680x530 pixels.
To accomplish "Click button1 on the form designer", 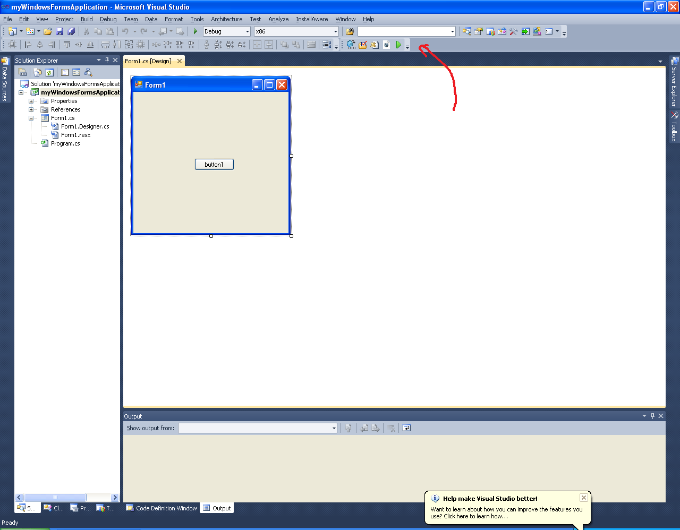I will pos(214,165).
